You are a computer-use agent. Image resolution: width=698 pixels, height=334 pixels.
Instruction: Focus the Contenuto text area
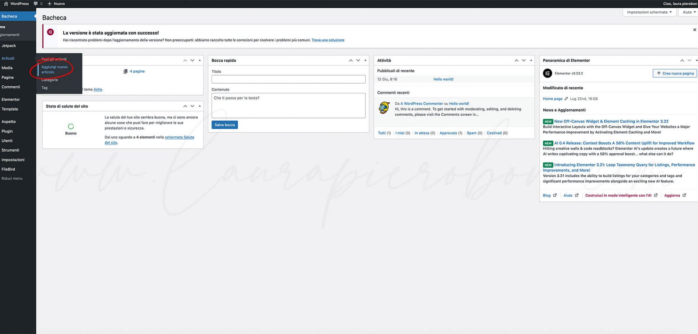pos(288,105)
